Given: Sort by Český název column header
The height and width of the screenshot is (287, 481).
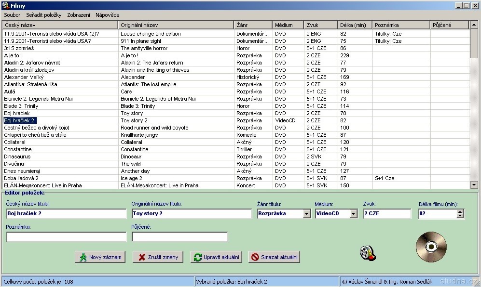Looking at the screenshot, I should [60, 25].
